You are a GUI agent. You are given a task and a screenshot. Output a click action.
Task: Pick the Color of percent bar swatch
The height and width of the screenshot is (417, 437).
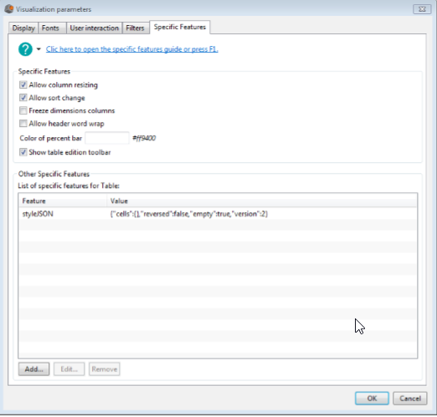pyautogui.click(x=107, y=138)
